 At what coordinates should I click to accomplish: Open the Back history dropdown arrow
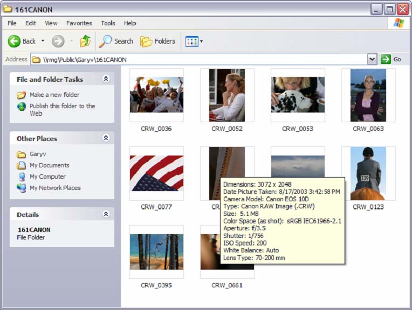pyautogui.click(x=43, y=41)
